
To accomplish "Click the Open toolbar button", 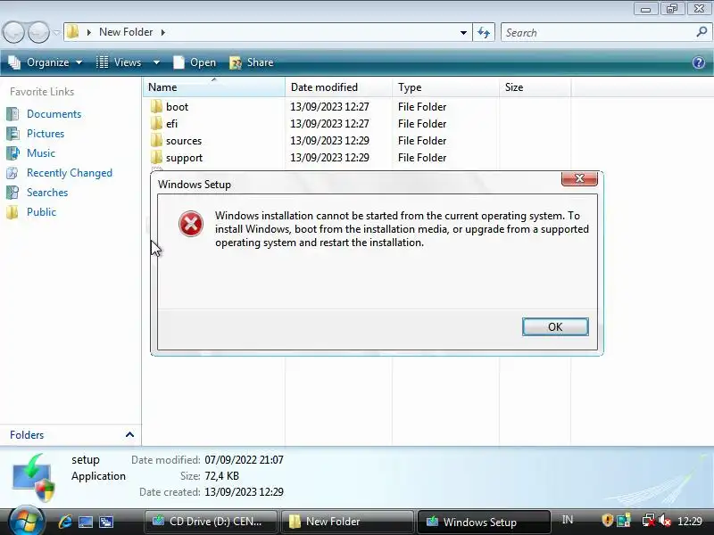I will (195, 62).
